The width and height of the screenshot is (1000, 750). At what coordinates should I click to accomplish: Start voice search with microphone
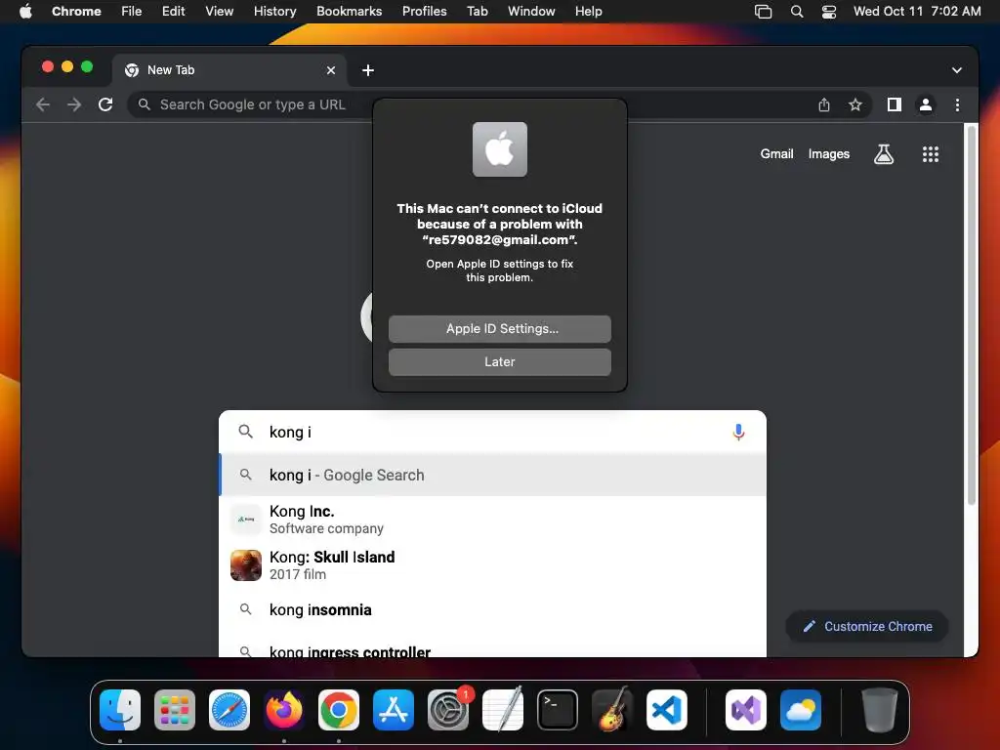[x=738, y=432]
